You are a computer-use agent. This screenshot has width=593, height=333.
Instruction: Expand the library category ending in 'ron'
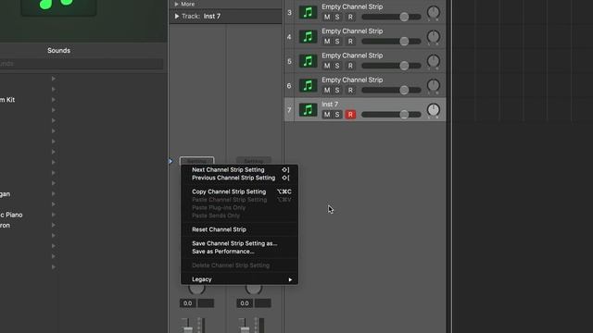pos(54,225)
